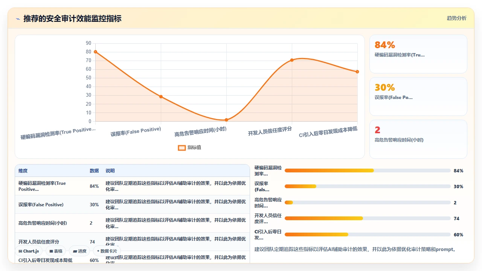Click x-axis label 开发人员信任度评分
Image resolution: width=482 pixels, height=271 pixels.
click(270, 131)
